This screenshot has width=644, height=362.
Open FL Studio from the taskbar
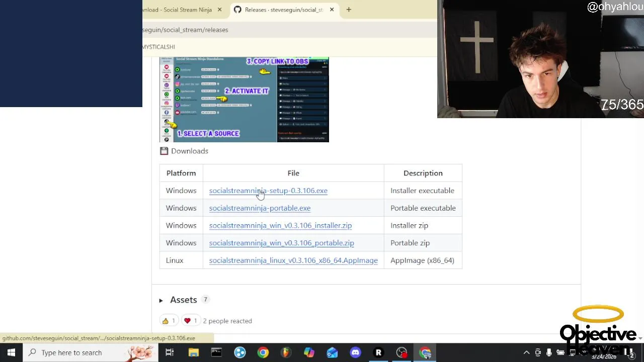pyautogui.click(x=286, y=352)
